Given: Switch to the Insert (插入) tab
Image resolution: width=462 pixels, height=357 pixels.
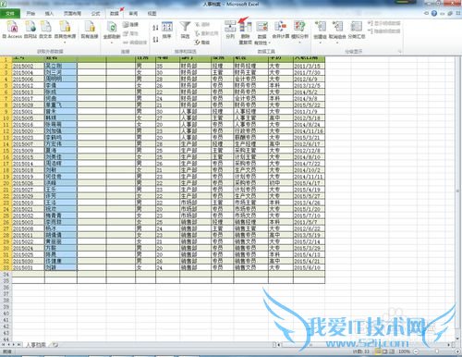Looking at the screenshot, I should pos(49,14).
